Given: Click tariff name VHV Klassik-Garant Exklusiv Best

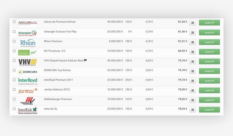Looking at the screenshot, I should coord(64,61).
